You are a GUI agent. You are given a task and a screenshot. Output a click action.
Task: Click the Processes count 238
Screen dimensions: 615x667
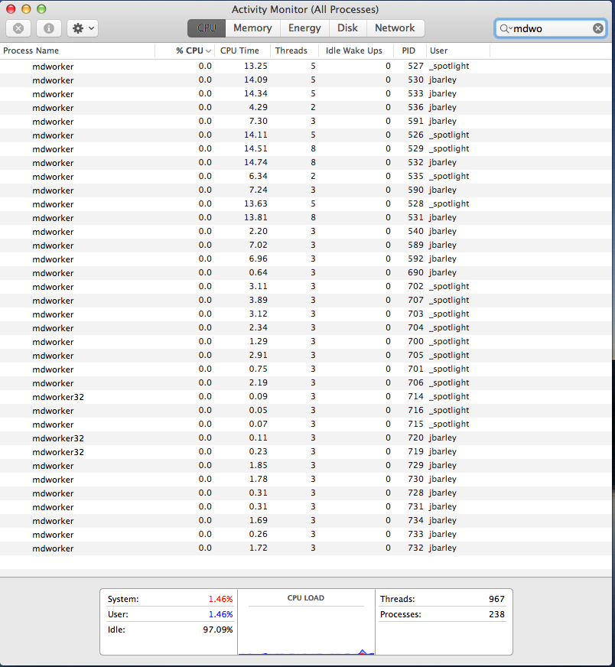pos(496,614)
